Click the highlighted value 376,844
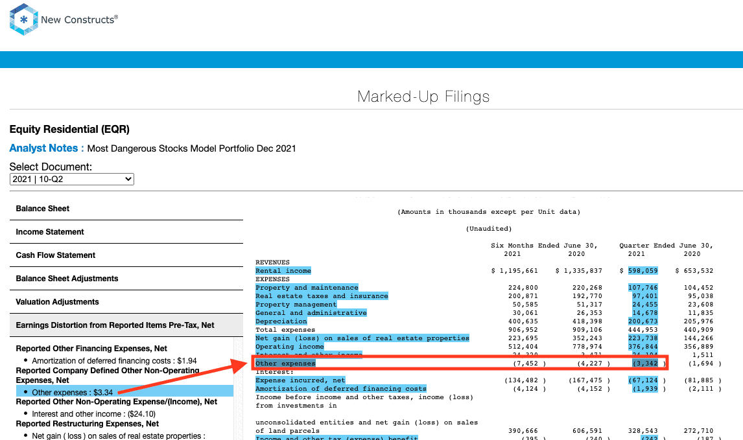Image resolution: width=743 pixels, height=440 pixels. click(643, 347)
